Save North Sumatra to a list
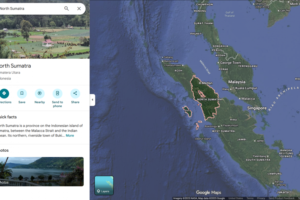300x200 pixels. pyautogui.click(x=22, y=93)
